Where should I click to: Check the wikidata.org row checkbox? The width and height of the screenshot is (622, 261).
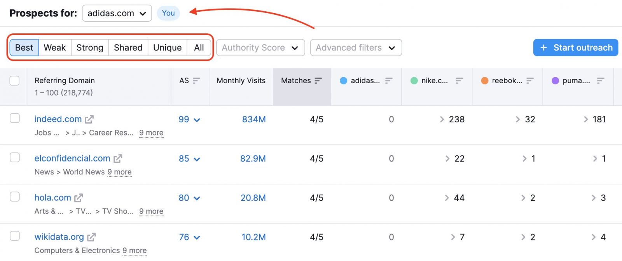click(x=14, y=236)
